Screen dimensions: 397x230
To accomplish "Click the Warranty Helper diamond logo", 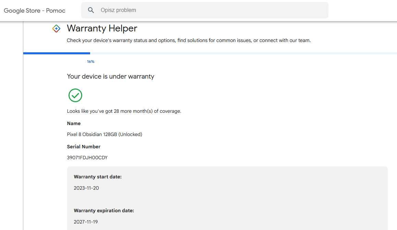I will click(x=56, y=29).
